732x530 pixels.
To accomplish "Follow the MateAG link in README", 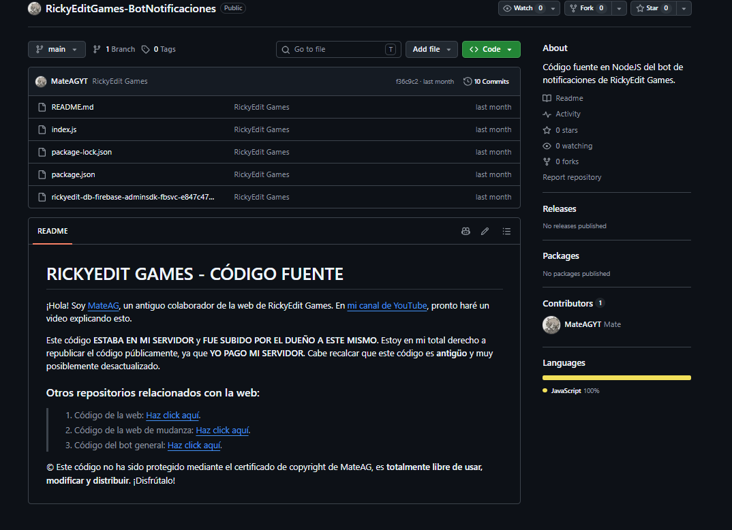I will pos(103,306).
